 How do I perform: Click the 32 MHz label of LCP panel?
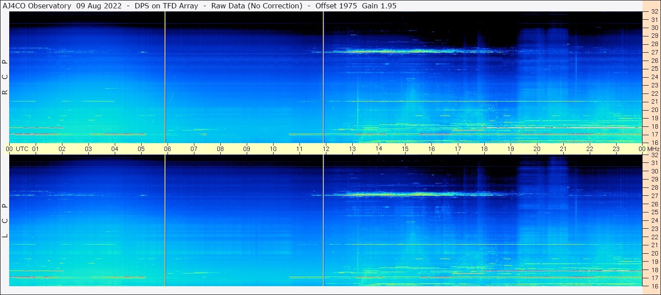pyautogui.click(x=654, y=155)
